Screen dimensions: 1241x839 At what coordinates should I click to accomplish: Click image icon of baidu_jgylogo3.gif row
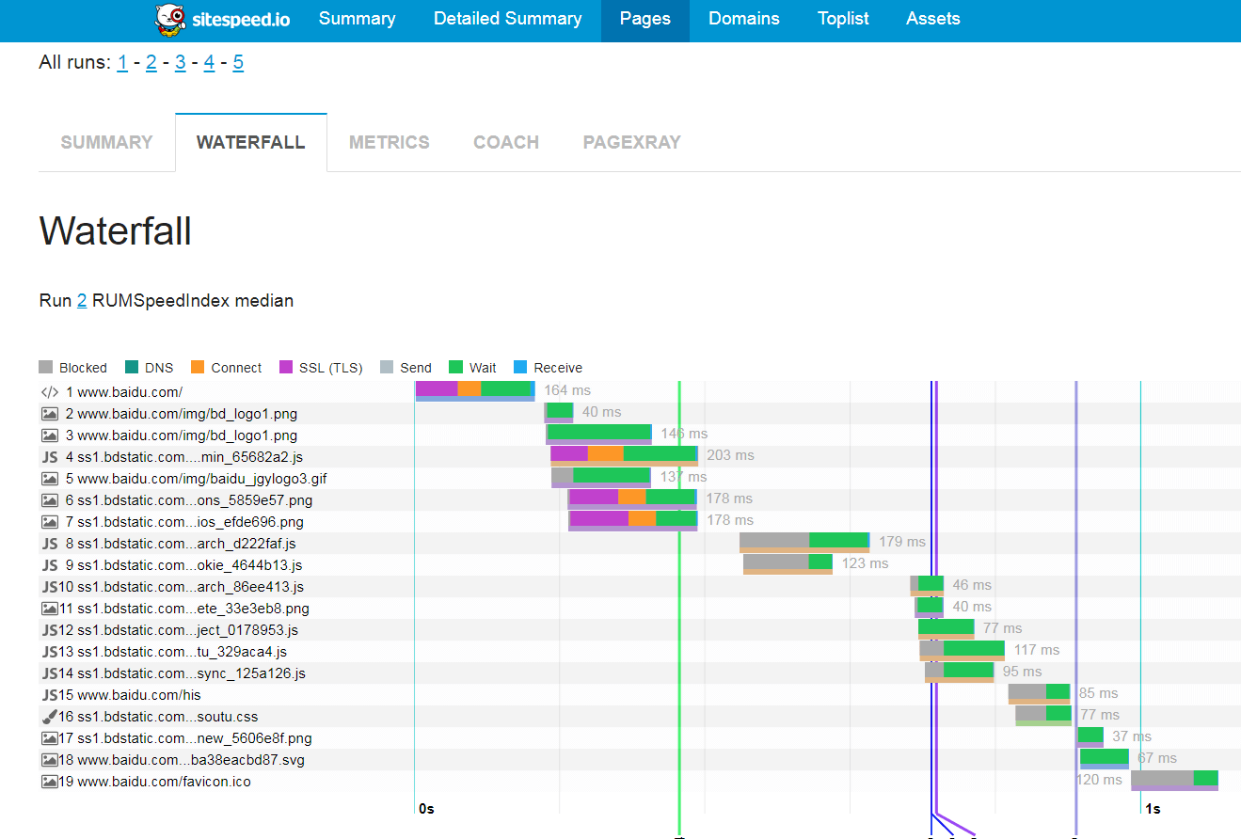[50, 479]
